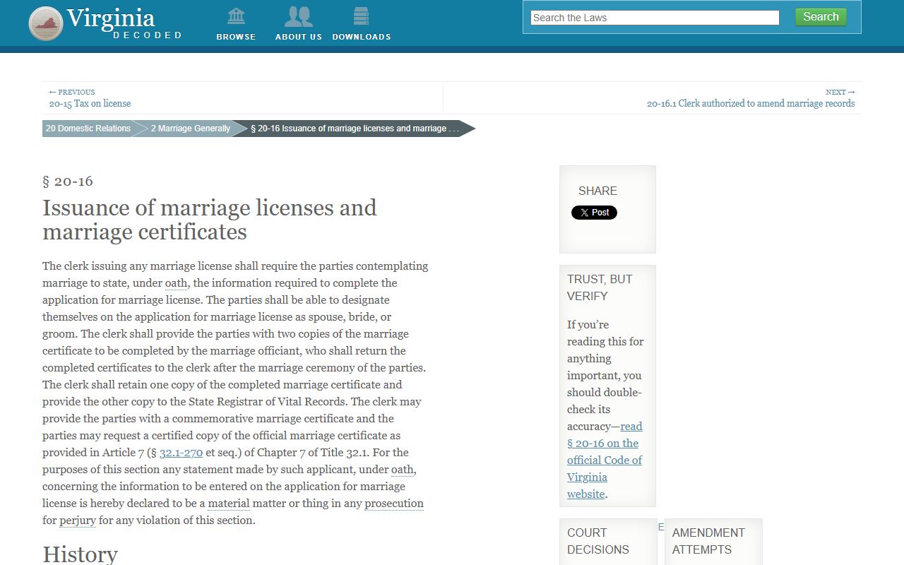Click the X Post share button
This screenshot has height=565, width=904.
(x=594, y=213)
